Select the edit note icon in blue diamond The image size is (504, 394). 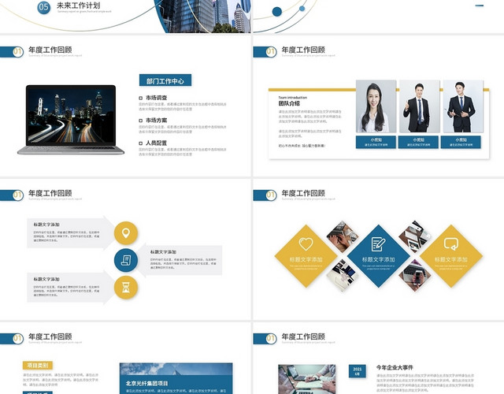pos(378,244)
